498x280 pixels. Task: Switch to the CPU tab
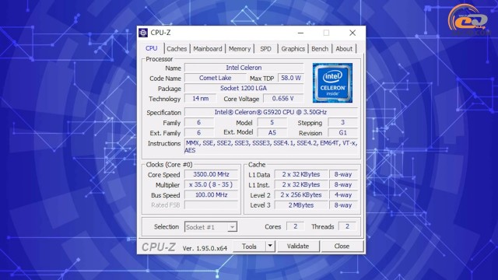pyautogui.click(x=152, y=48)
